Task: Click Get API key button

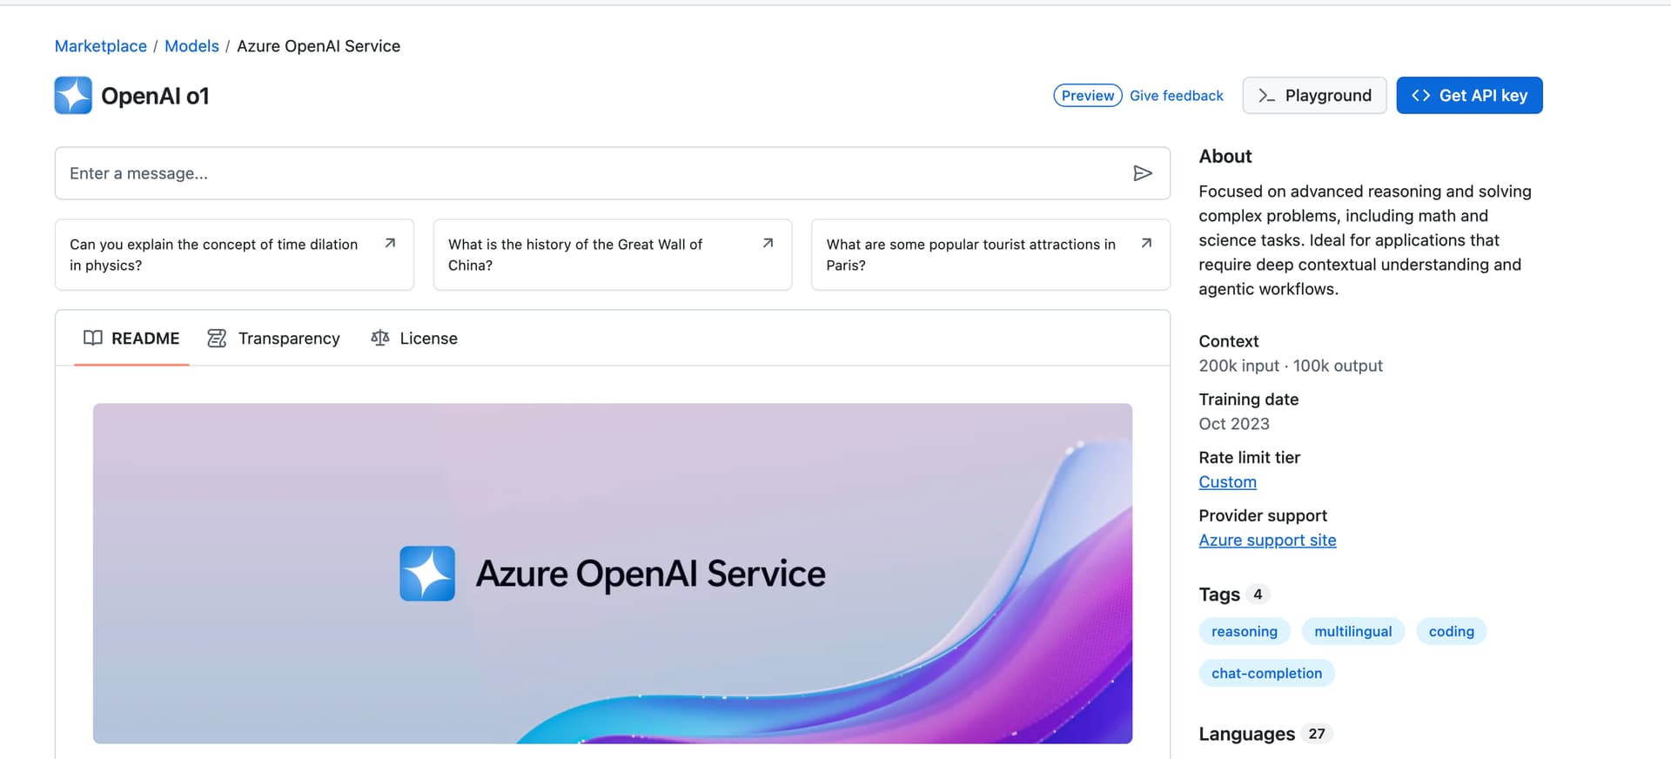Action: click(x=1469, y=96)
